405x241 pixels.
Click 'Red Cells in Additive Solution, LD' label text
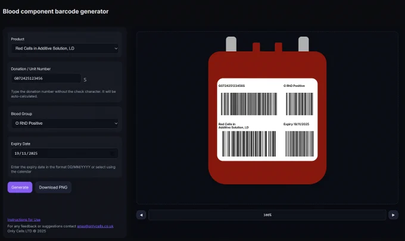point(233,126)
